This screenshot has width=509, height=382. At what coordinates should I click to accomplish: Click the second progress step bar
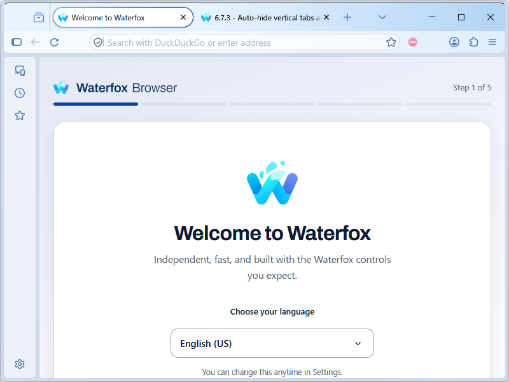coord(184,104)
